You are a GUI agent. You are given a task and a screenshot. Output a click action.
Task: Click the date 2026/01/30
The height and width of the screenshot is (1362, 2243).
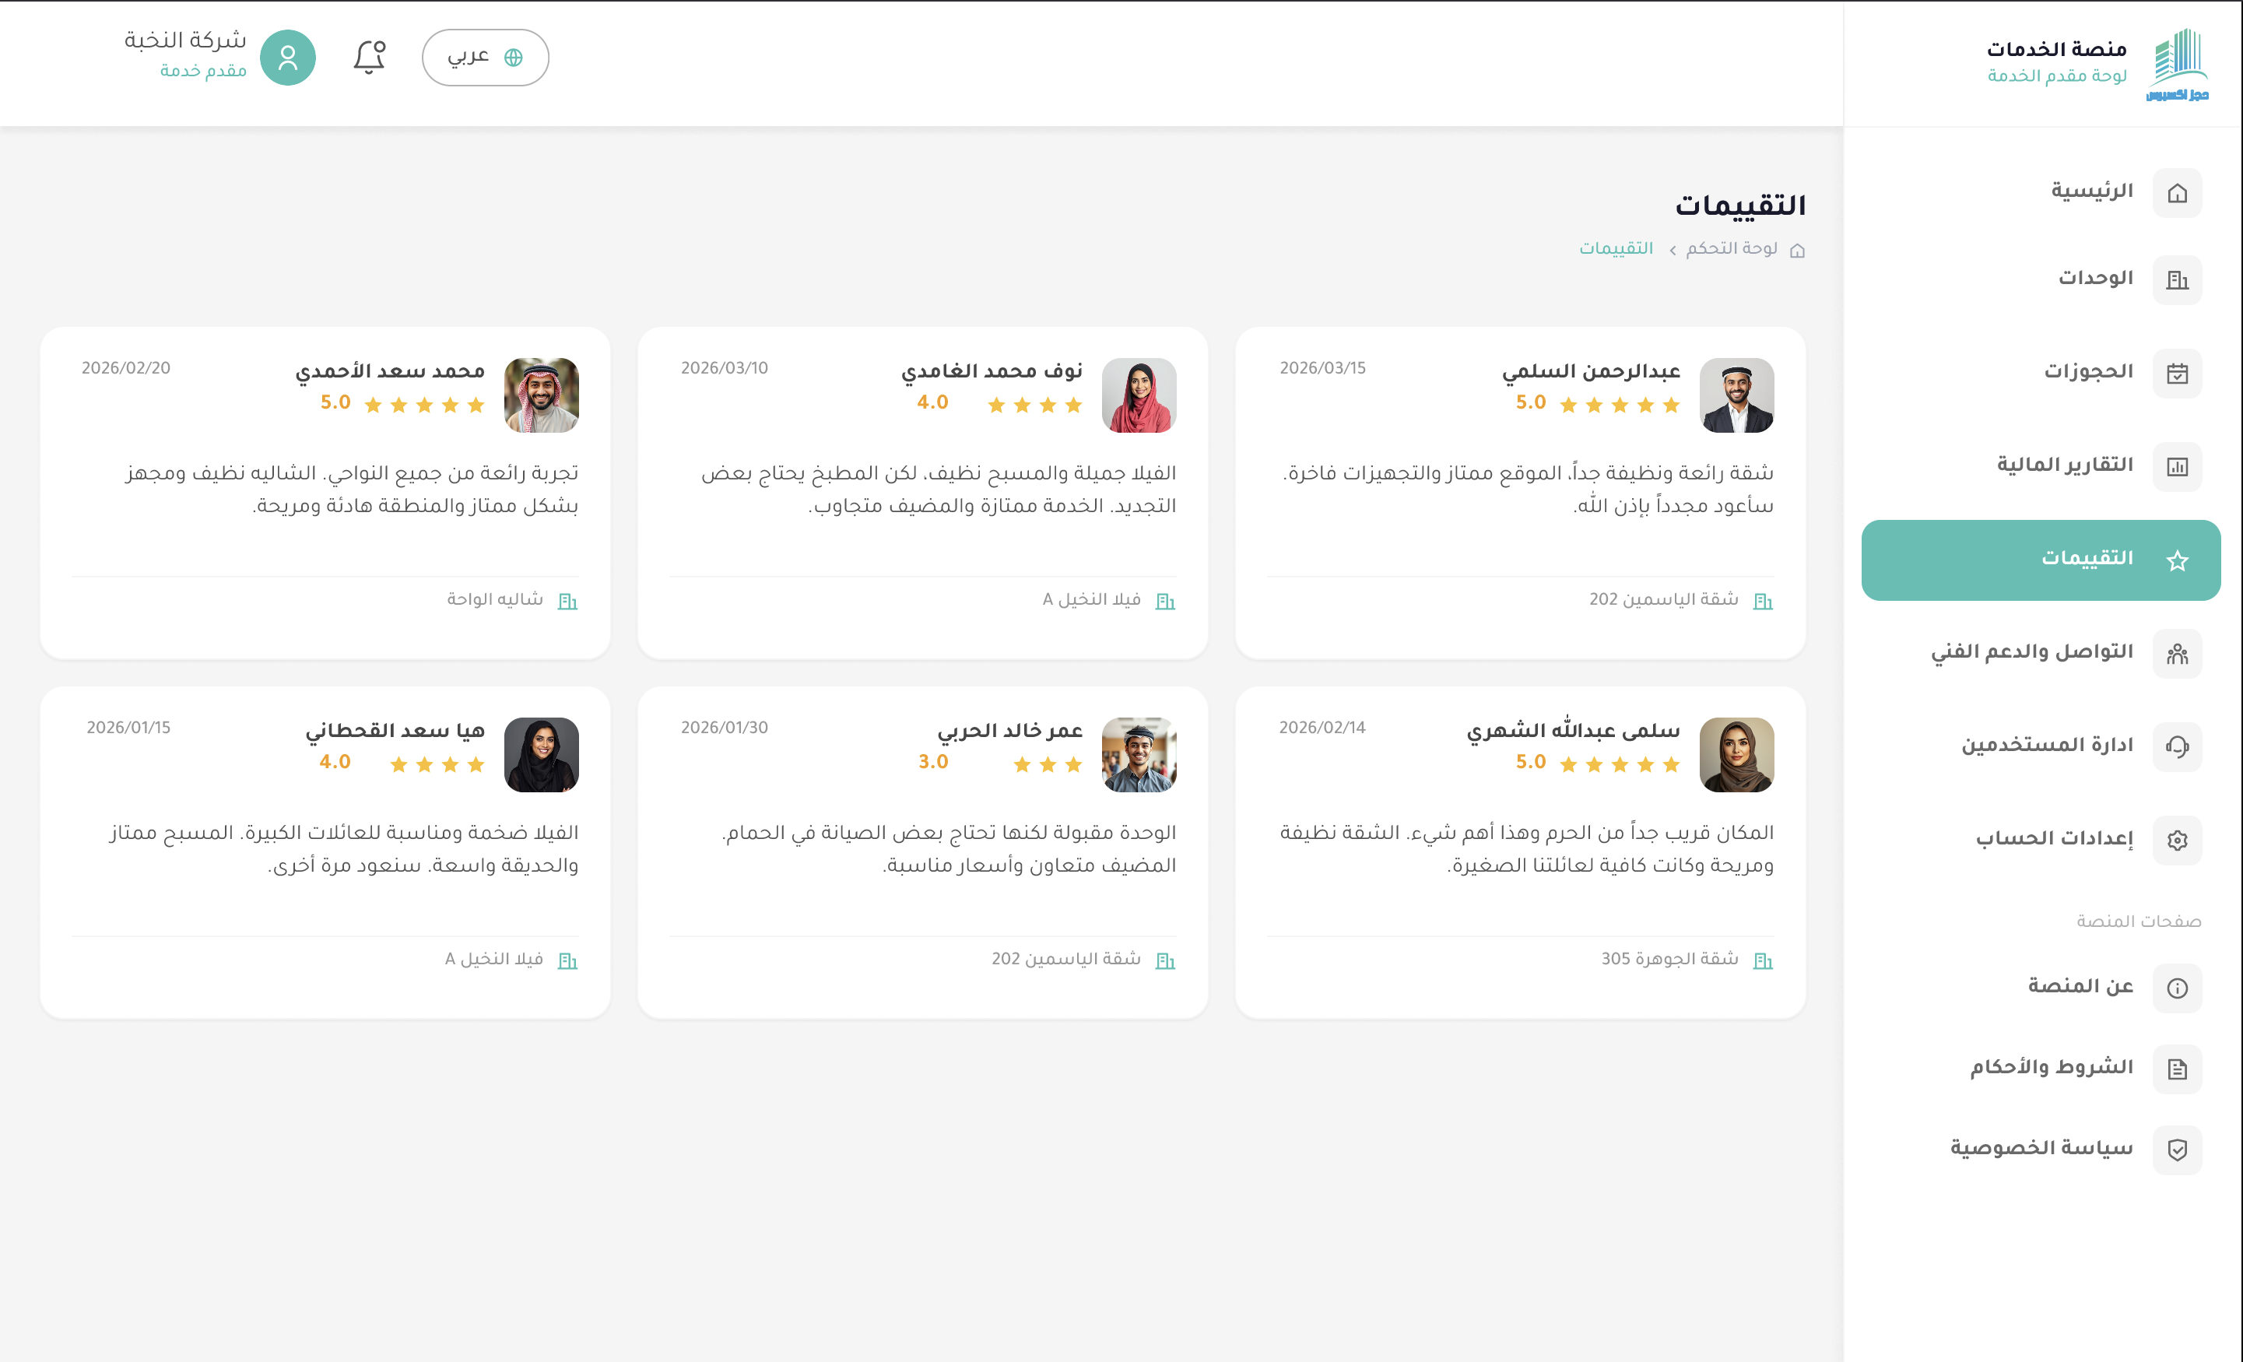[725, 728]
